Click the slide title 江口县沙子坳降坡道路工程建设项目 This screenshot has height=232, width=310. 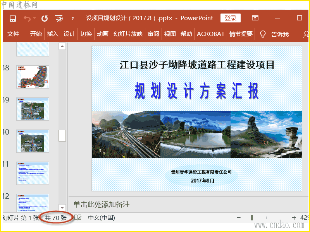(x=197, y=65)
